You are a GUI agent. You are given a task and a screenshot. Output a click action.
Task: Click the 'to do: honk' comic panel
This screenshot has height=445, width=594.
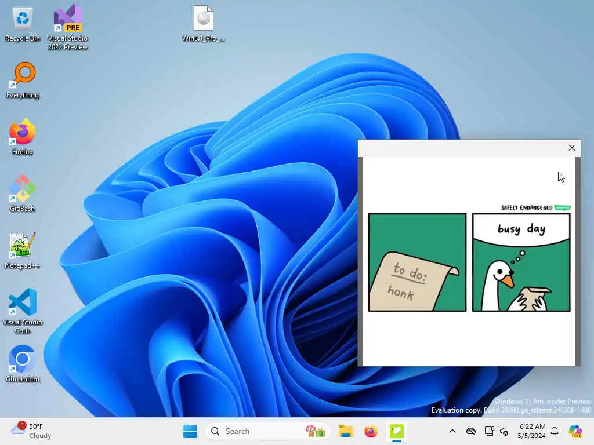coord(417,262)
